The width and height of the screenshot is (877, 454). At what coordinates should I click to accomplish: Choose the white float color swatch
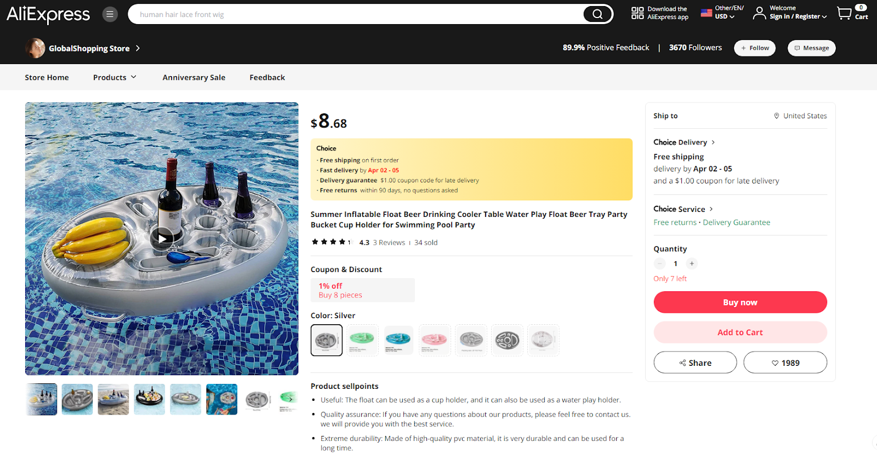click(x=543, y=340)
